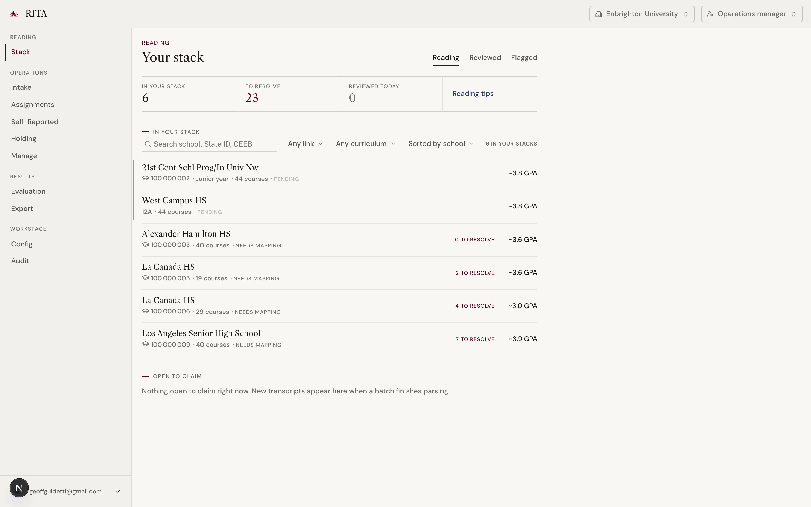Go to Intake in the sidebar
The width and height of the screenshot is (811, 507).
pyautogui.click(x=21, y=87)
